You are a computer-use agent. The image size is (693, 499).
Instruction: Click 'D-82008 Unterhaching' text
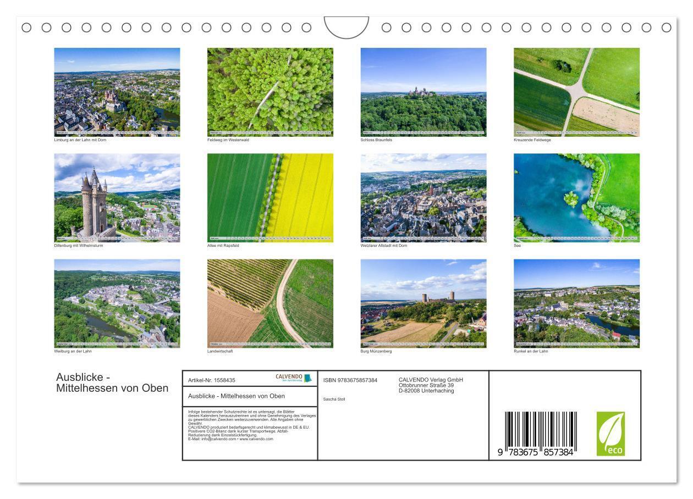pos(426,391)
